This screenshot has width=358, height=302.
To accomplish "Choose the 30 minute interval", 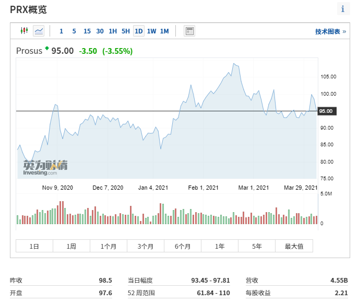I will coord(100,31).
